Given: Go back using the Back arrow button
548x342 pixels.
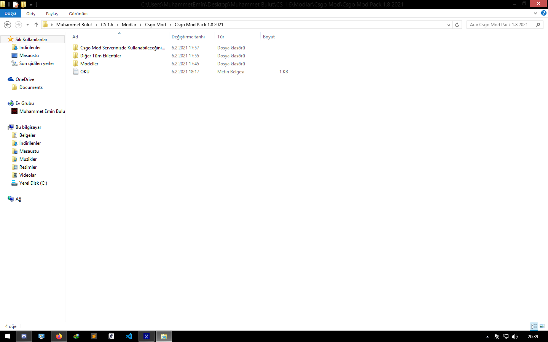Looking at the screenshot, I should click(x=7, y=25).
